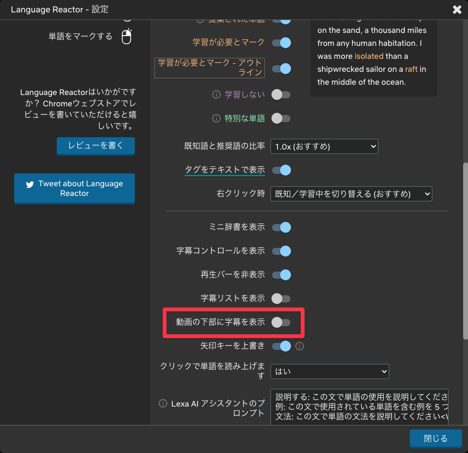Open the 右クリック時 dropdown menu
Viewport: 468px width, 453px height.
coord(351,194)
